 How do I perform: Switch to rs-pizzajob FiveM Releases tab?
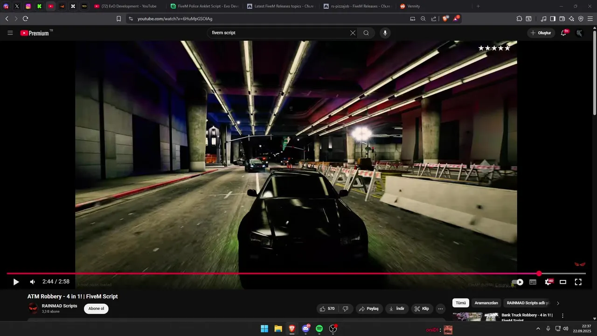[x=357, y=6]
